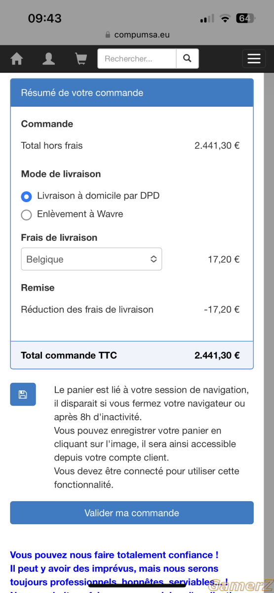The width and height of the screenshot is (274, 593).
Task: Open the user account icon
Action: coord(48,59)
